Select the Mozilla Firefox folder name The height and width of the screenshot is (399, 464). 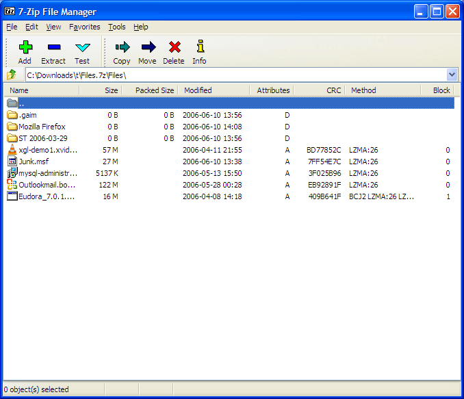(x=42, y=127)
